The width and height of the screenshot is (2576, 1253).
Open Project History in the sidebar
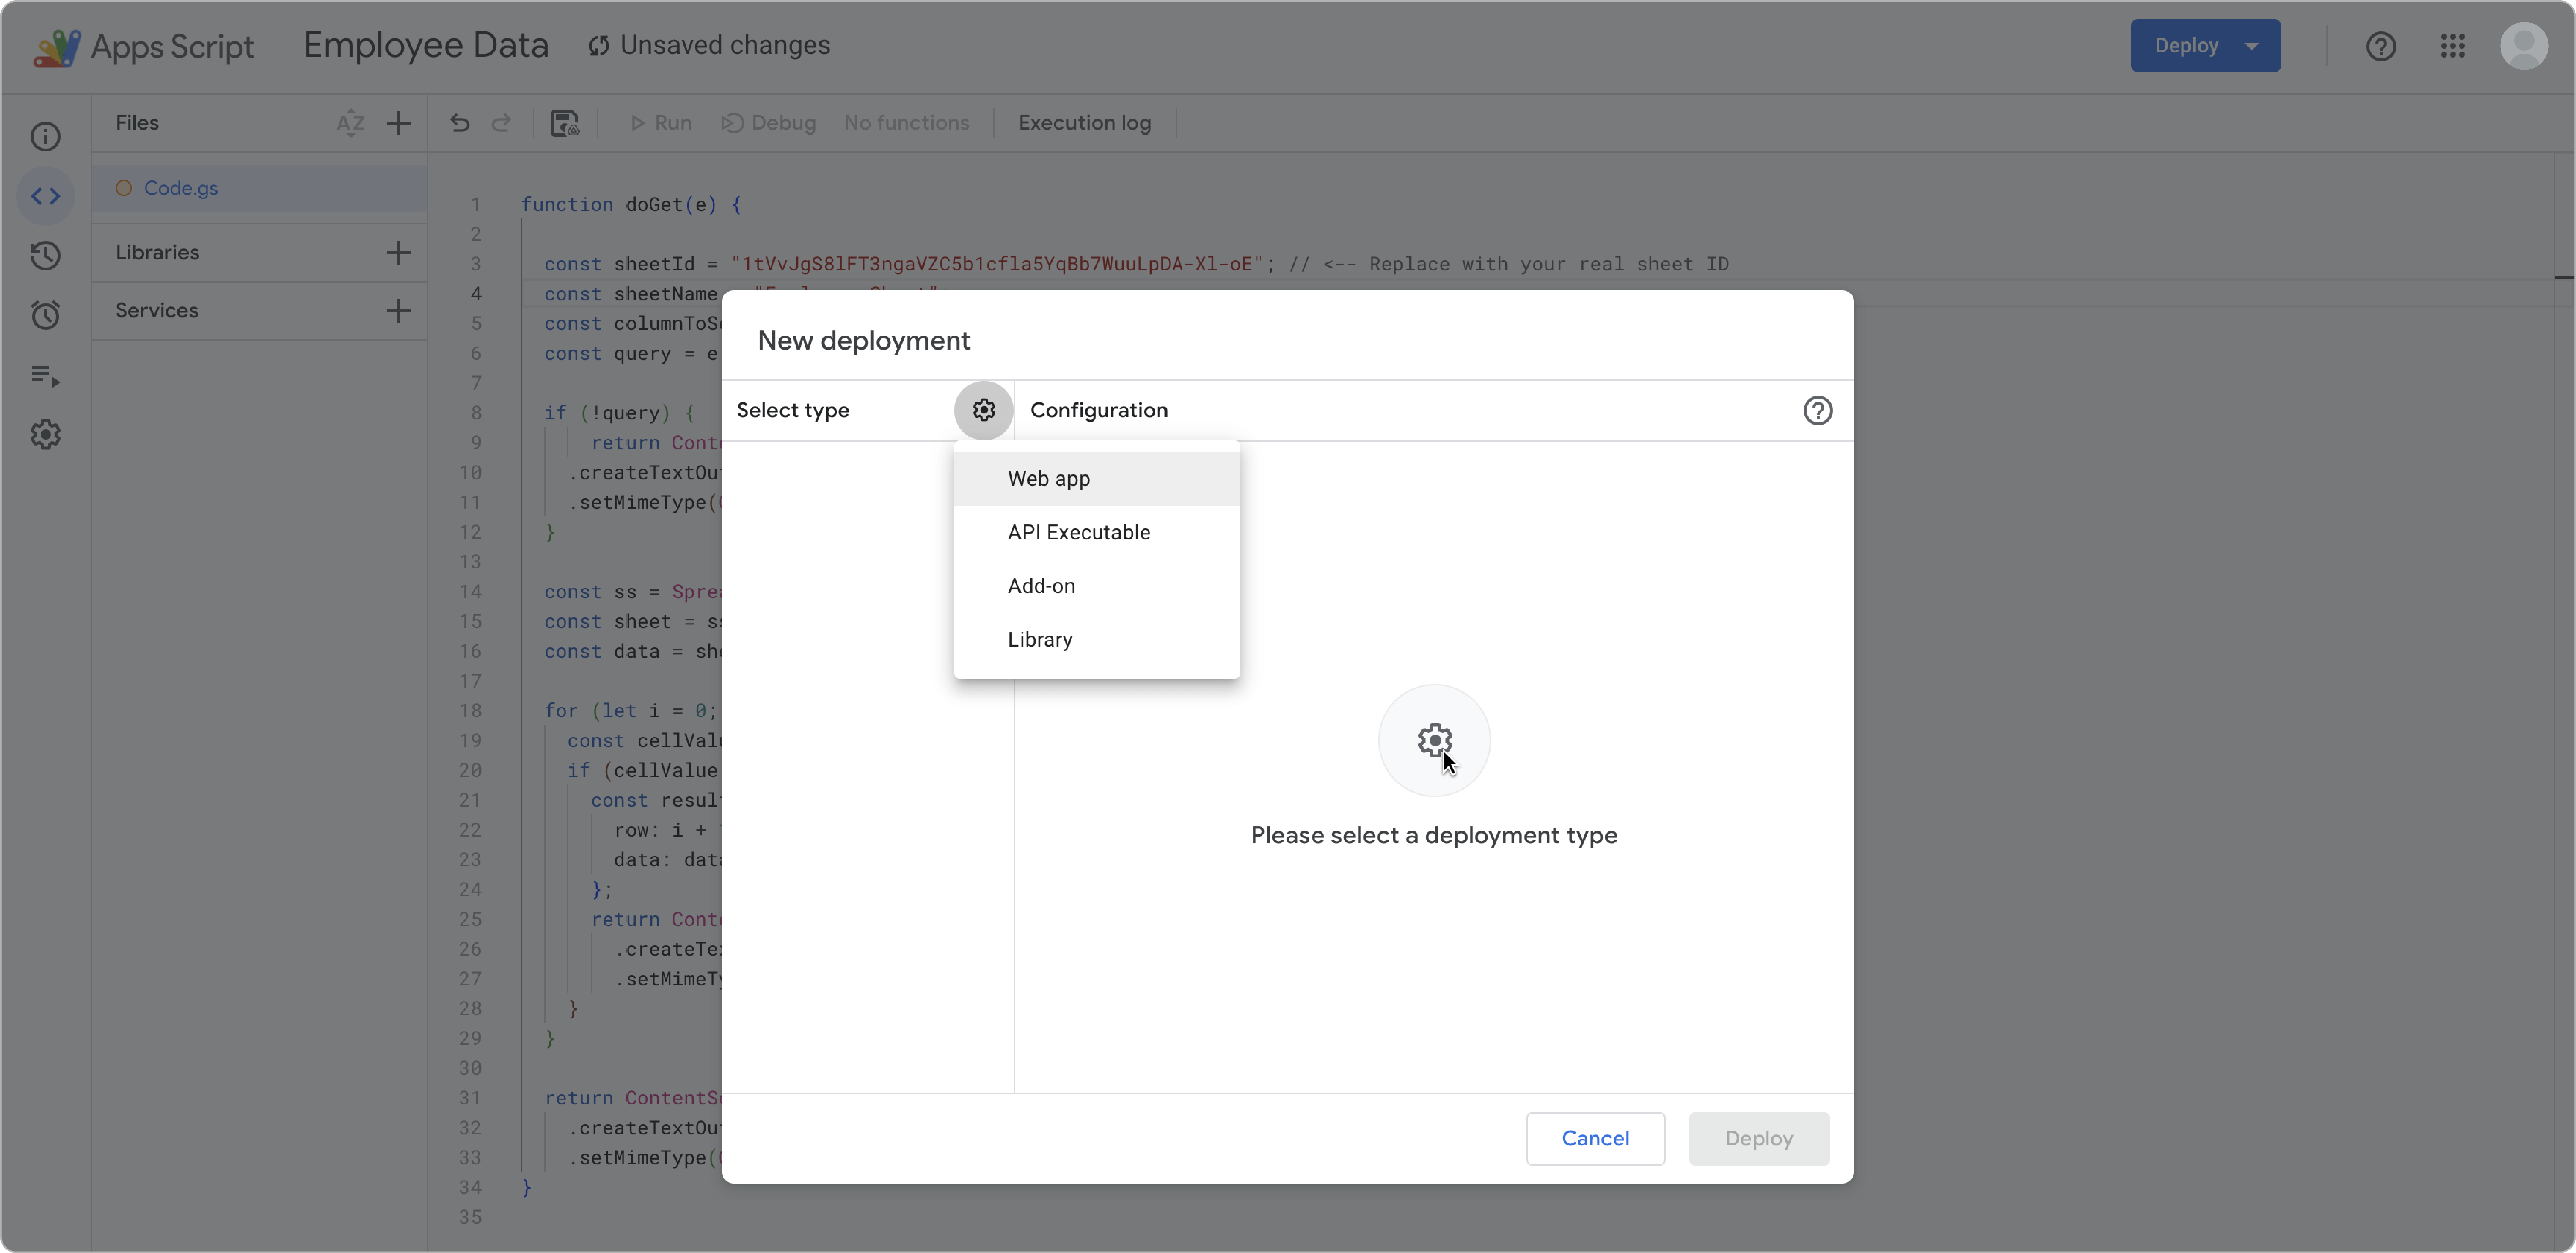46,256
